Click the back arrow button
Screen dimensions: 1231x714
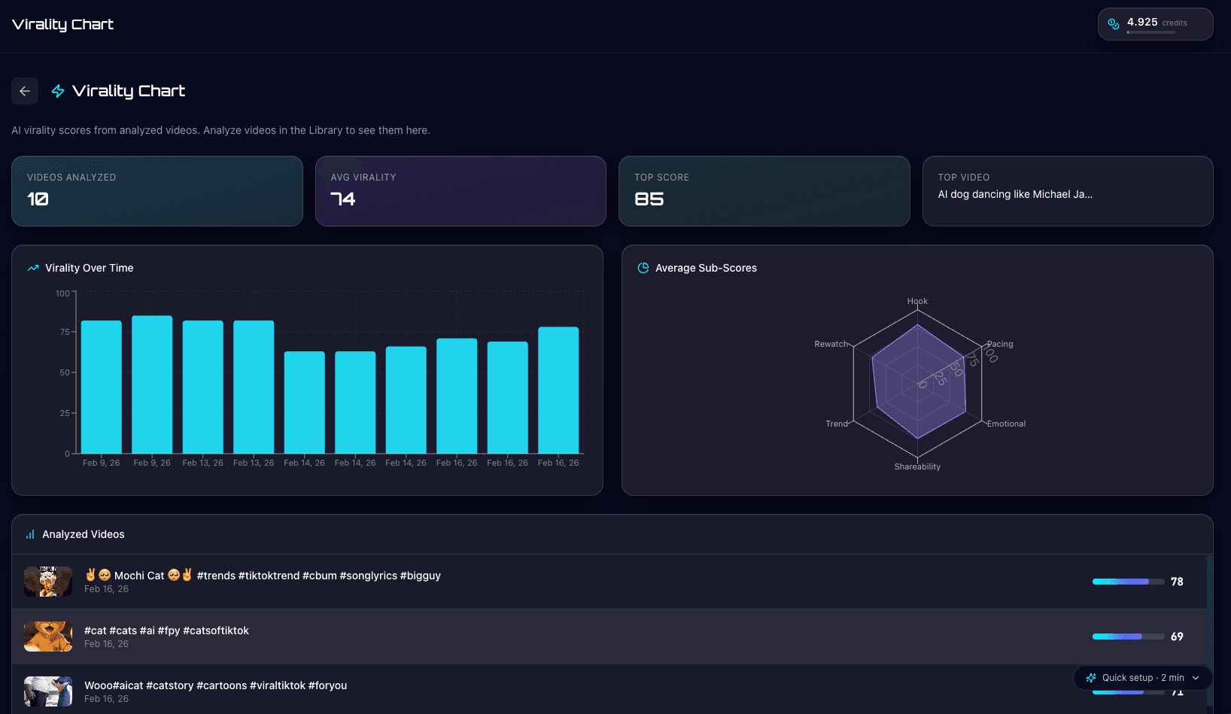point(25,91)
